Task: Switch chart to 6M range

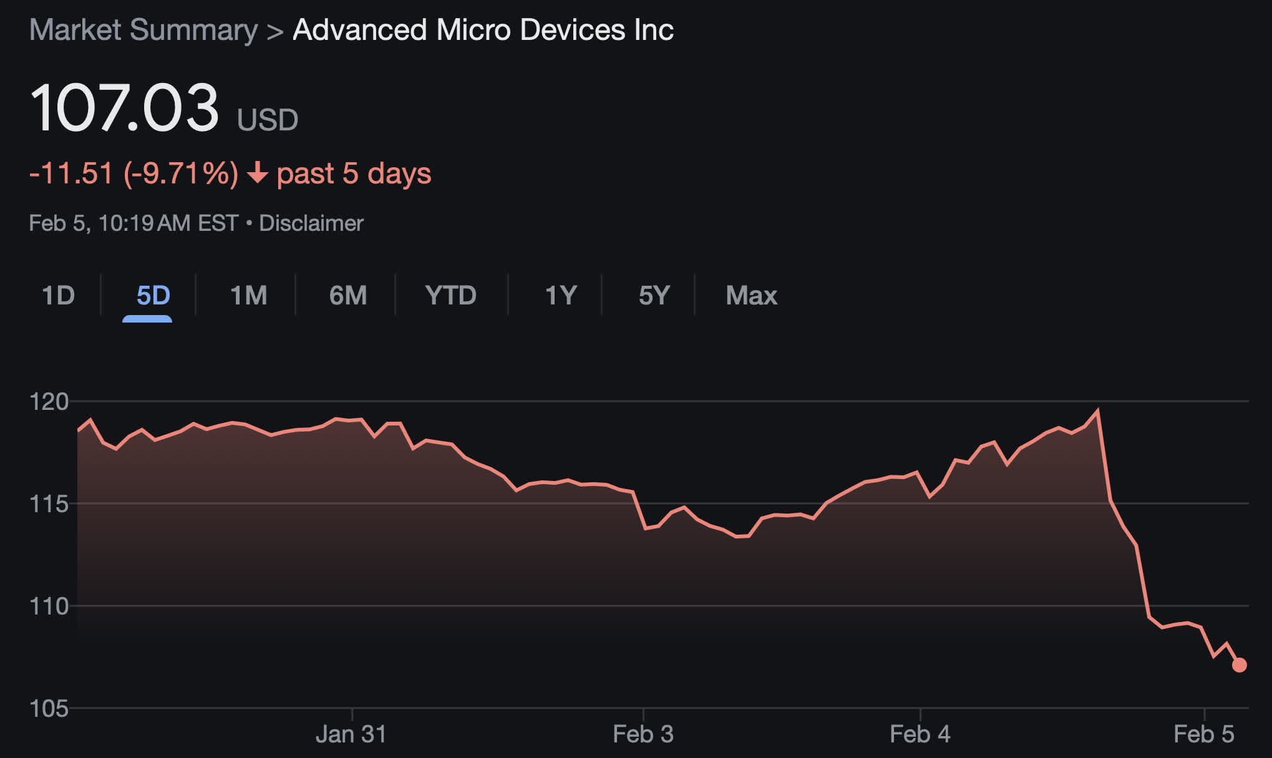Action: click(x=348, y=295)
